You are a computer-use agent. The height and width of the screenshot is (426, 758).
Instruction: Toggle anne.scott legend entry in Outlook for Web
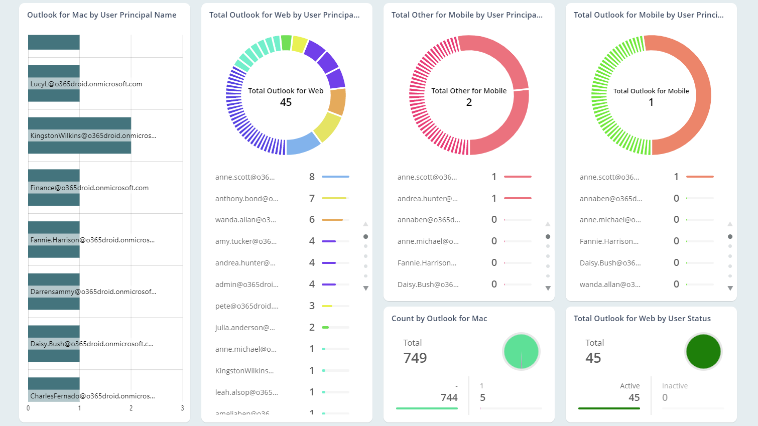tap(245, 177)
